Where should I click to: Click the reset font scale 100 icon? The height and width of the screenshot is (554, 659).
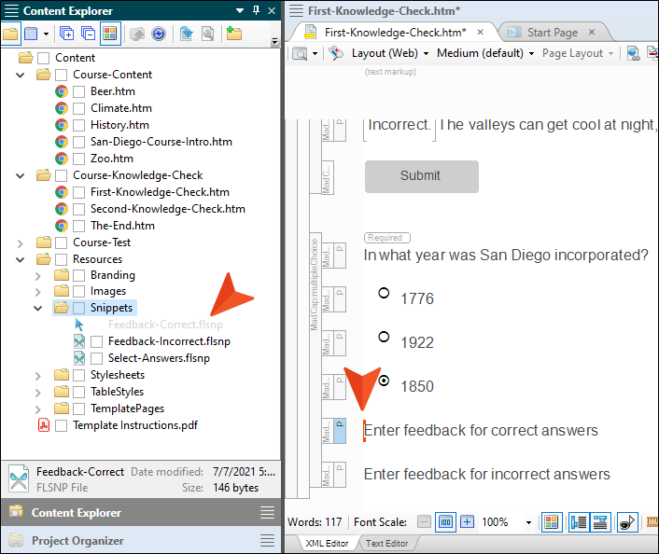click(x=445, y=522)
